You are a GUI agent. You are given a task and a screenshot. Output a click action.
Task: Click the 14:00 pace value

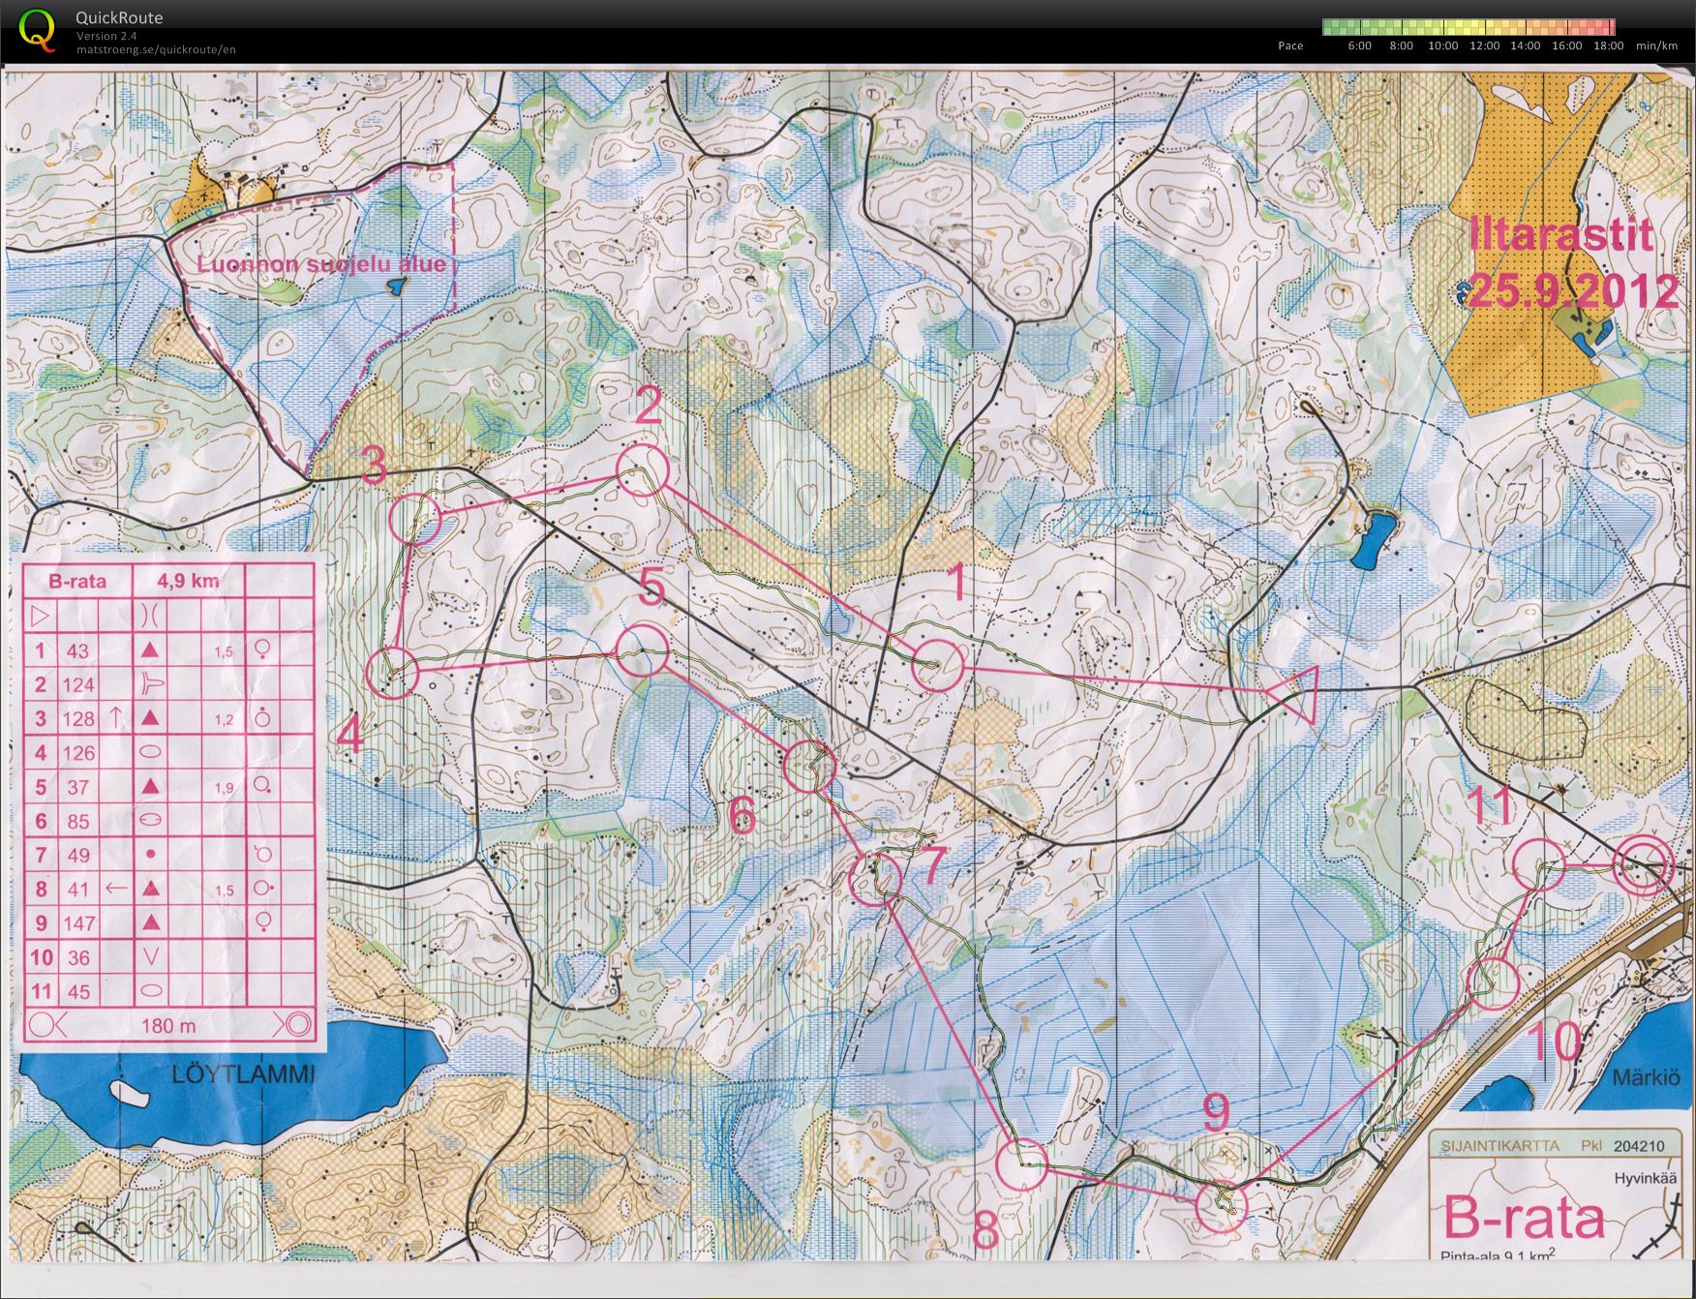[x=1526, y=45]
